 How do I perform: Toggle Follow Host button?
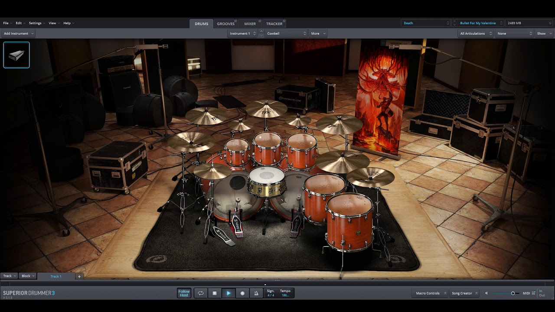184,293
